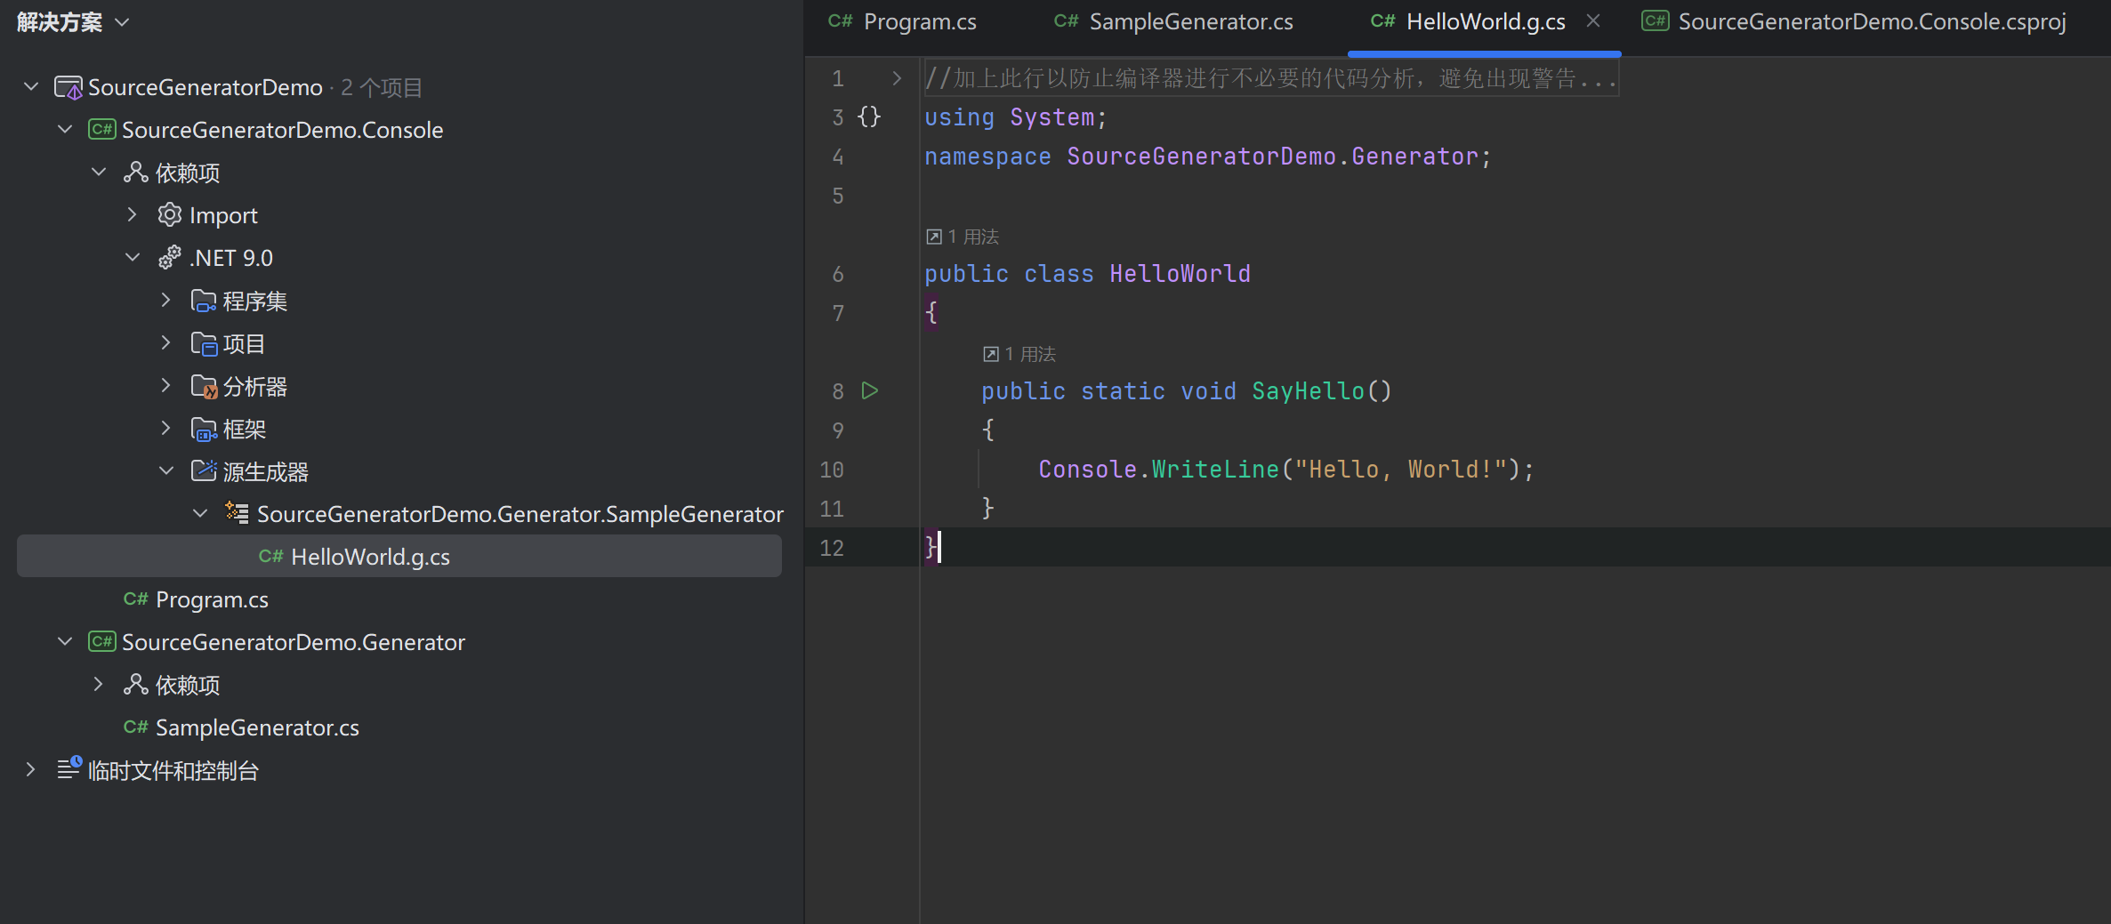The height and width of the screenshot is (924, 2111).
Task: Click the braces icon on line 3
Action: (x=869, y=117)
